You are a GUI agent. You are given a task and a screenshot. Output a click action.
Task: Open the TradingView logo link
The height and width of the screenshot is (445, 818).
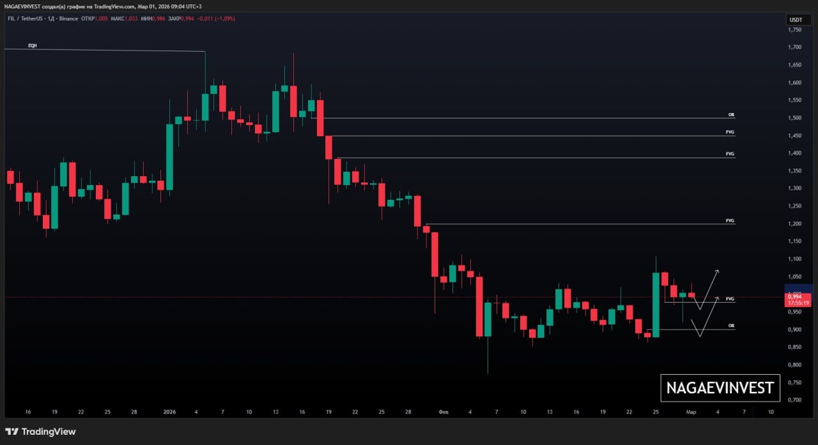tap(41, 431)
